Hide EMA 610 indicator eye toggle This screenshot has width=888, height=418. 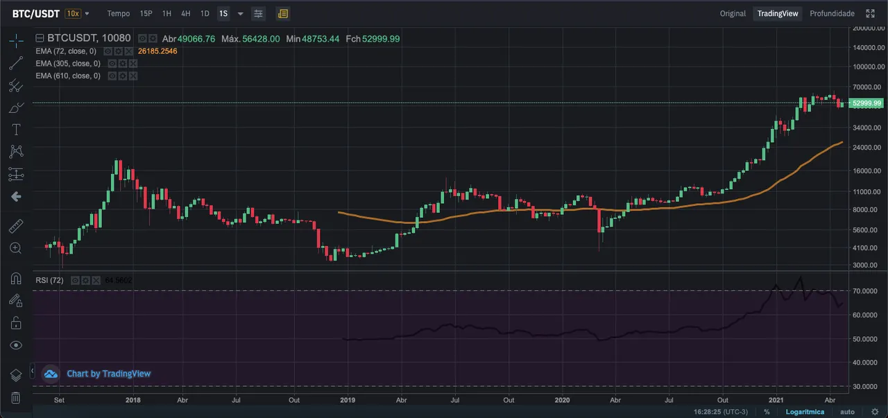click(x=111, y=76)
